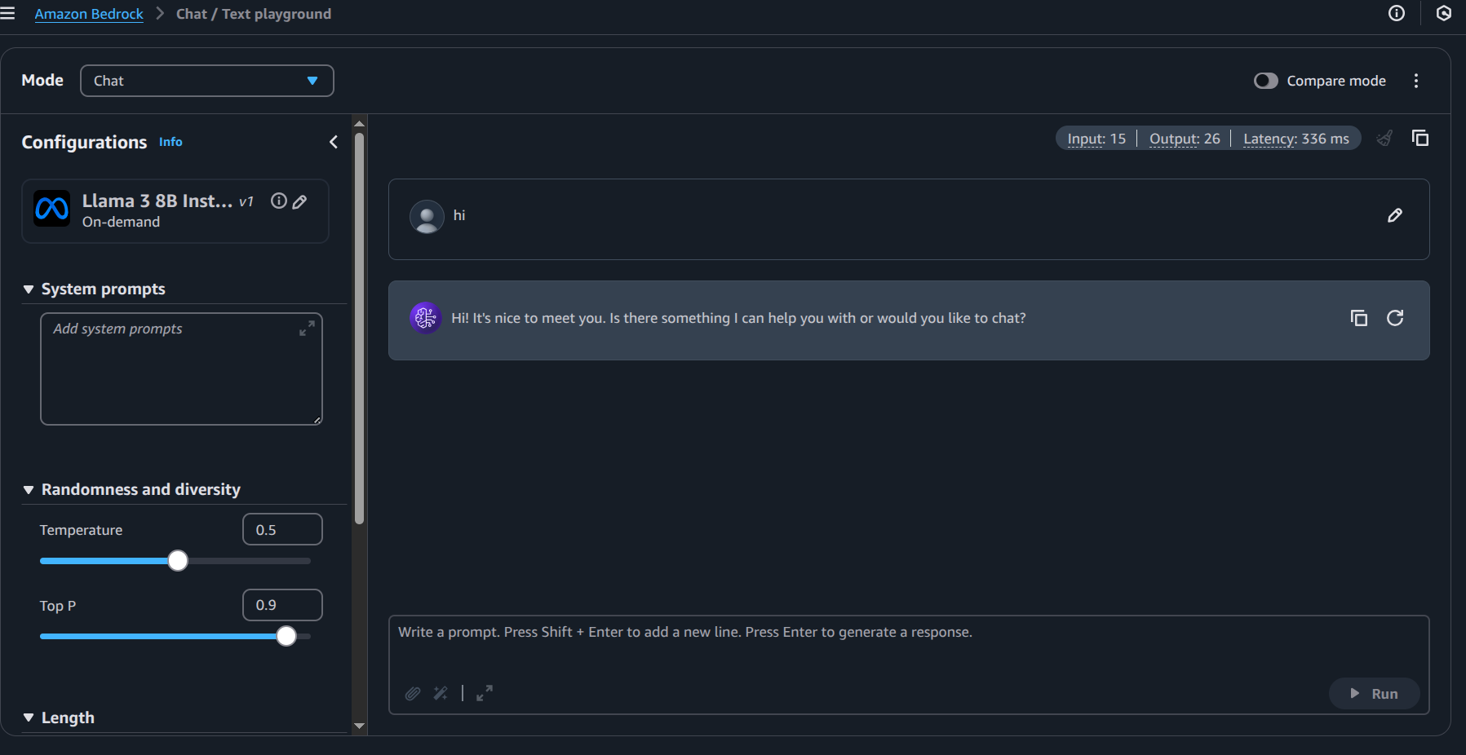Attach a file with the paperclip icon
1466x755 pixels.
(x=413, y=693)
